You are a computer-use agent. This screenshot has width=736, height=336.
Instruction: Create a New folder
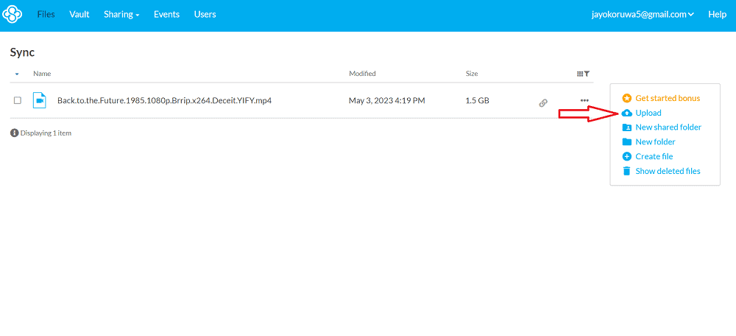click(655, 142)
